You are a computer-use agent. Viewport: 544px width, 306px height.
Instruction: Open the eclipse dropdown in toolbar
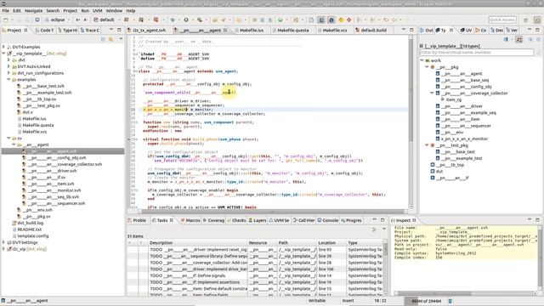69,20
